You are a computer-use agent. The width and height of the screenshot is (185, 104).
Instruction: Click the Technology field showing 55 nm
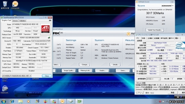17,31
